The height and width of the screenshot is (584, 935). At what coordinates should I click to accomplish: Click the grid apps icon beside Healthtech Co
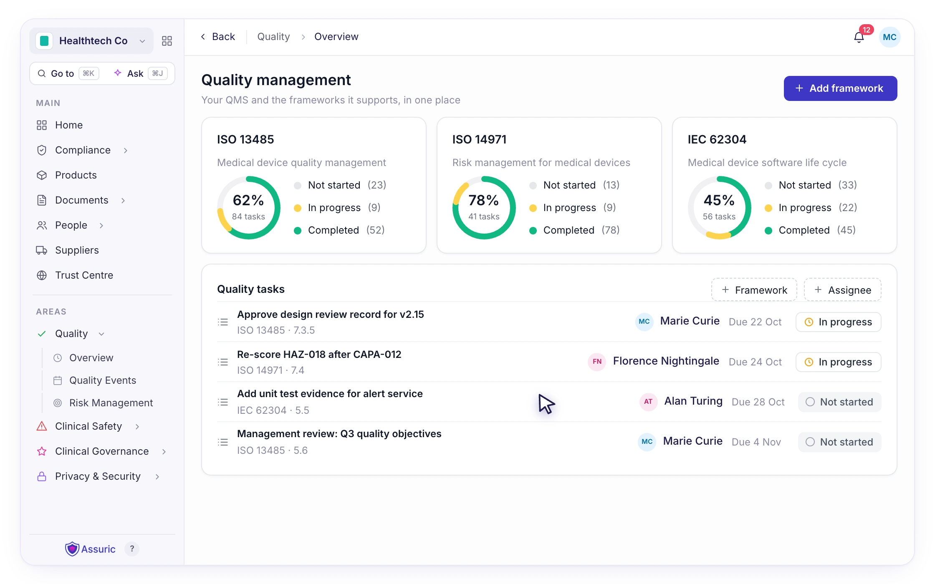(x=167, y=41)
